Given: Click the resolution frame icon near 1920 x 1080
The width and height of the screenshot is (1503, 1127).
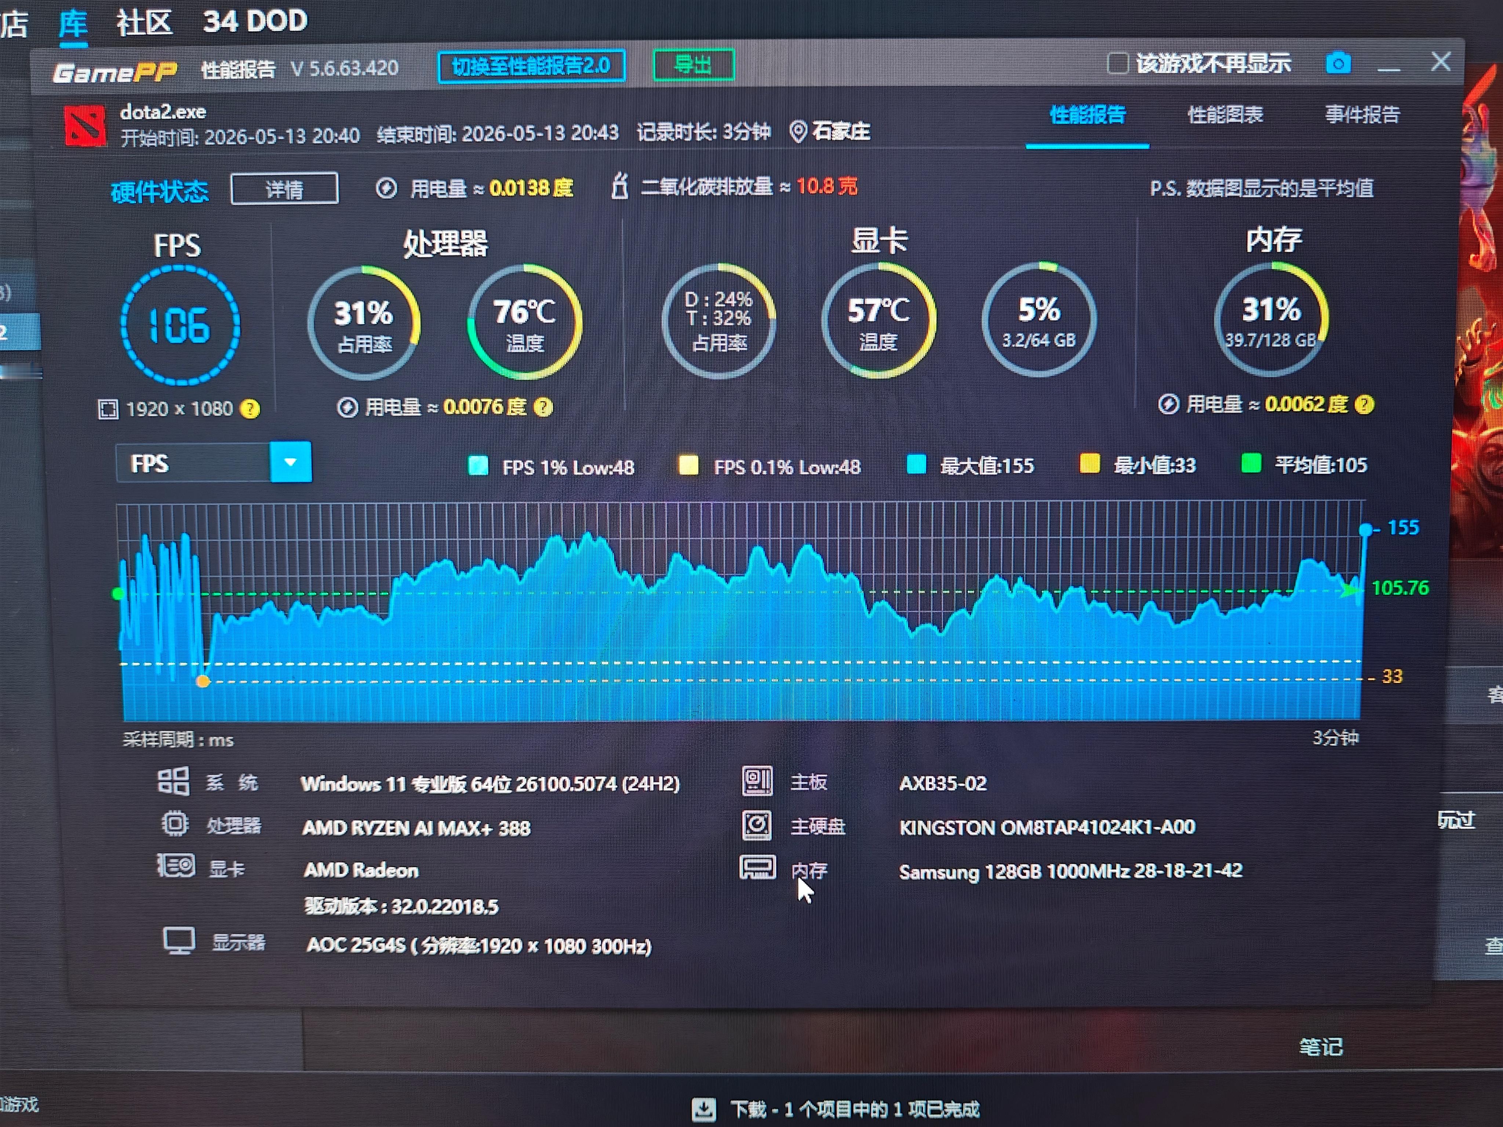Looking at the screenshot, I should [x=108, y=409].
